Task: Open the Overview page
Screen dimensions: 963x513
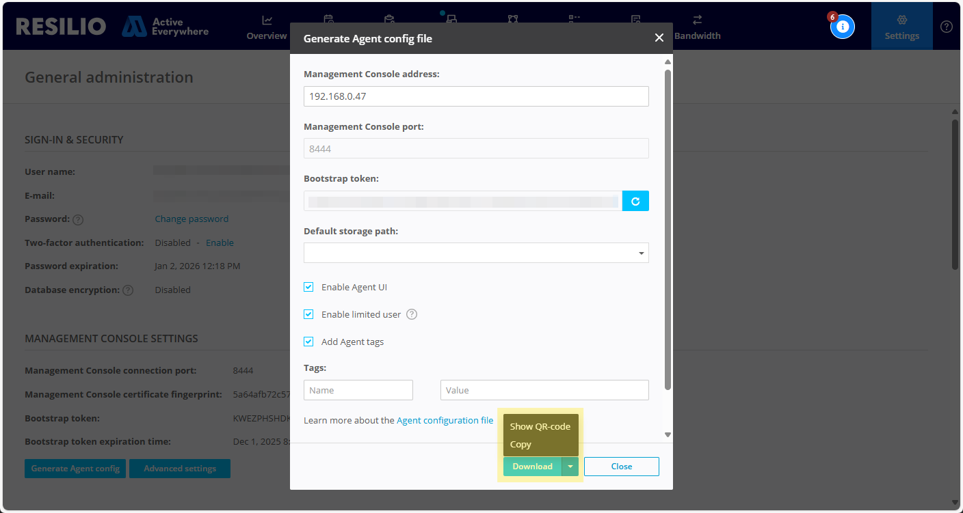Action: [x=266, y=27]
